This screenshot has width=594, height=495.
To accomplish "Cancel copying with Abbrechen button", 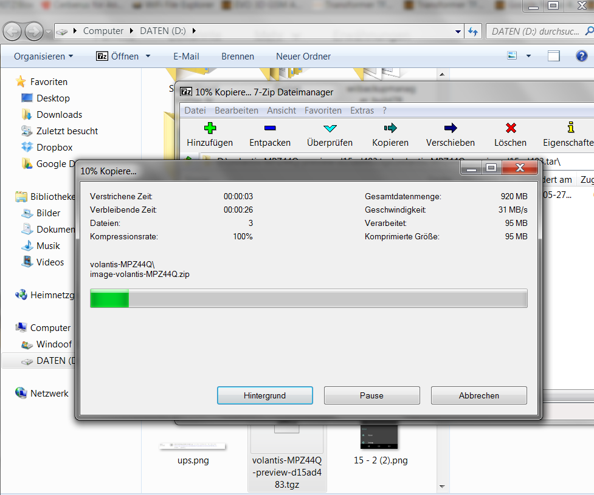I will tap(478, 395).
